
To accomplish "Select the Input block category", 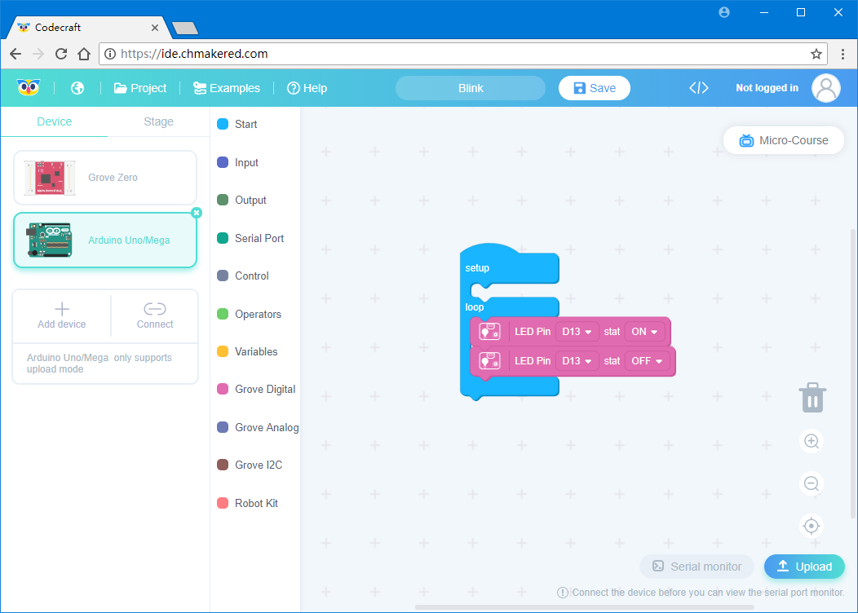I will click(x=238, y=162).
